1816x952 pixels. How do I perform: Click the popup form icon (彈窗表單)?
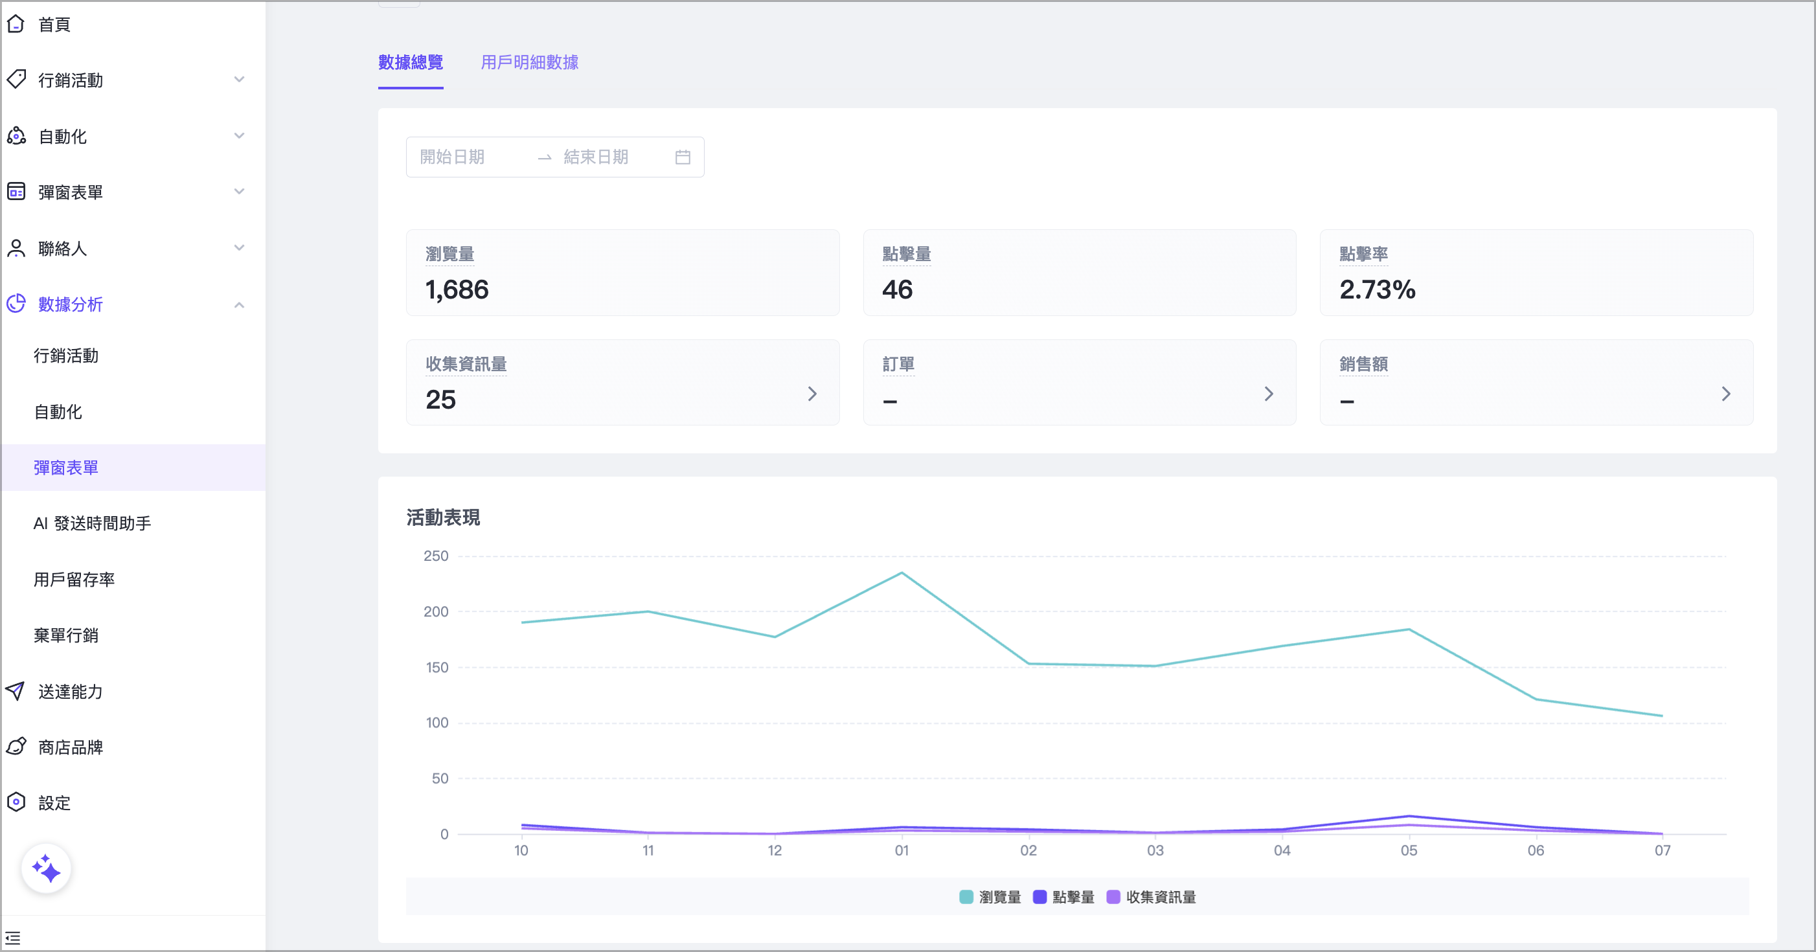coord(16,191)
